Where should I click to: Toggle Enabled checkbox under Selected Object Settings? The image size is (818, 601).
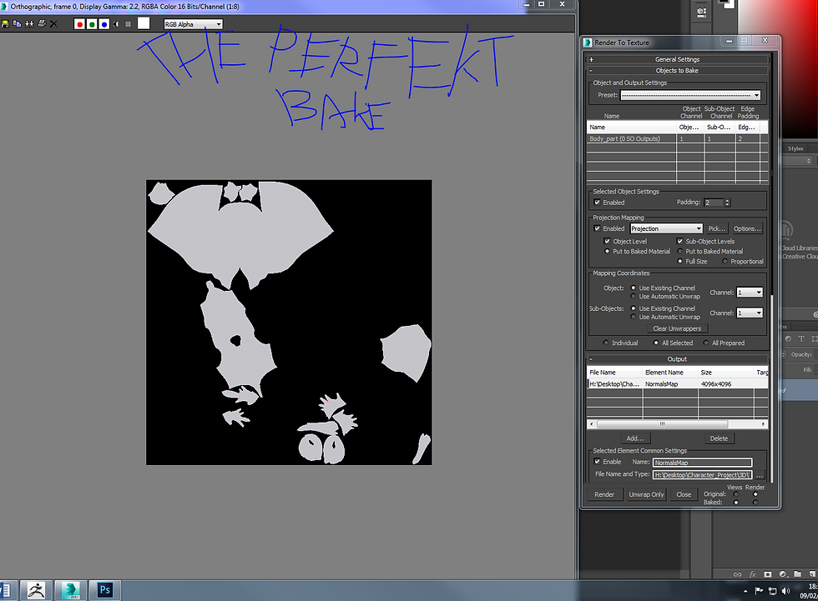pyautogui.click(x=598, y=203)
